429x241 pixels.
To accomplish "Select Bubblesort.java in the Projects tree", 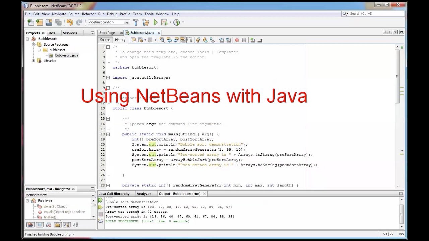I will click(66, 55).
